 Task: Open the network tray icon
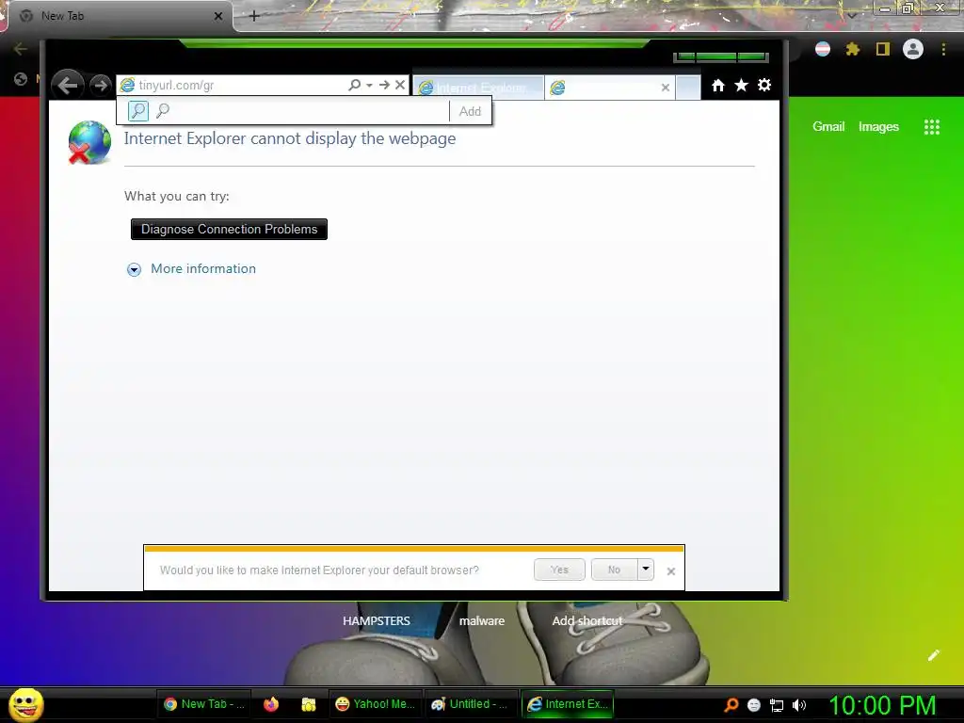[x=777, y=705]
